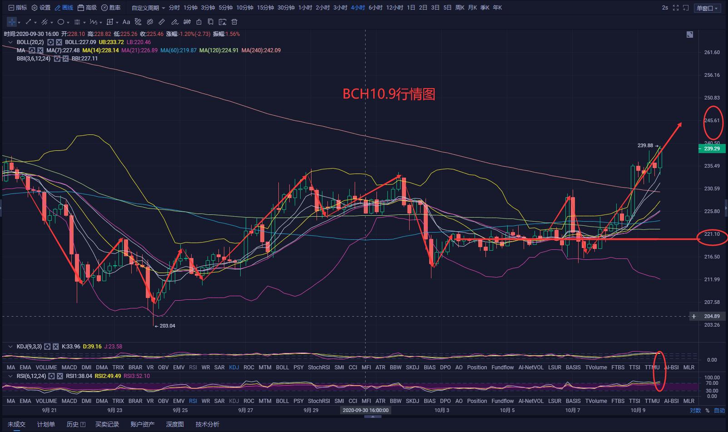Screen dimensions: 728x432
Task: Select the MFI indicator in RSI panel row
Action: (x=366, y=401)
